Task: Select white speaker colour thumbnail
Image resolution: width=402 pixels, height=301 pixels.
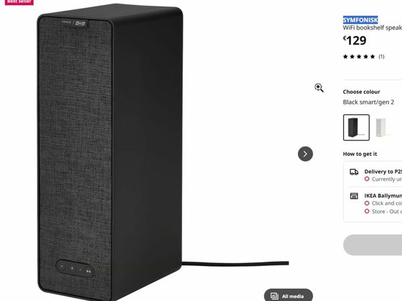Action: click(x=383, y=128)
